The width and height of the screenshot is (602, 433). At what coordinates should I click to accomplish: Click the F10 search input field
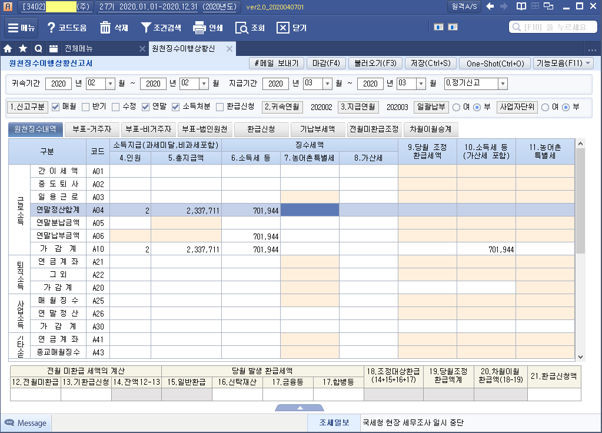coord(553,27)
